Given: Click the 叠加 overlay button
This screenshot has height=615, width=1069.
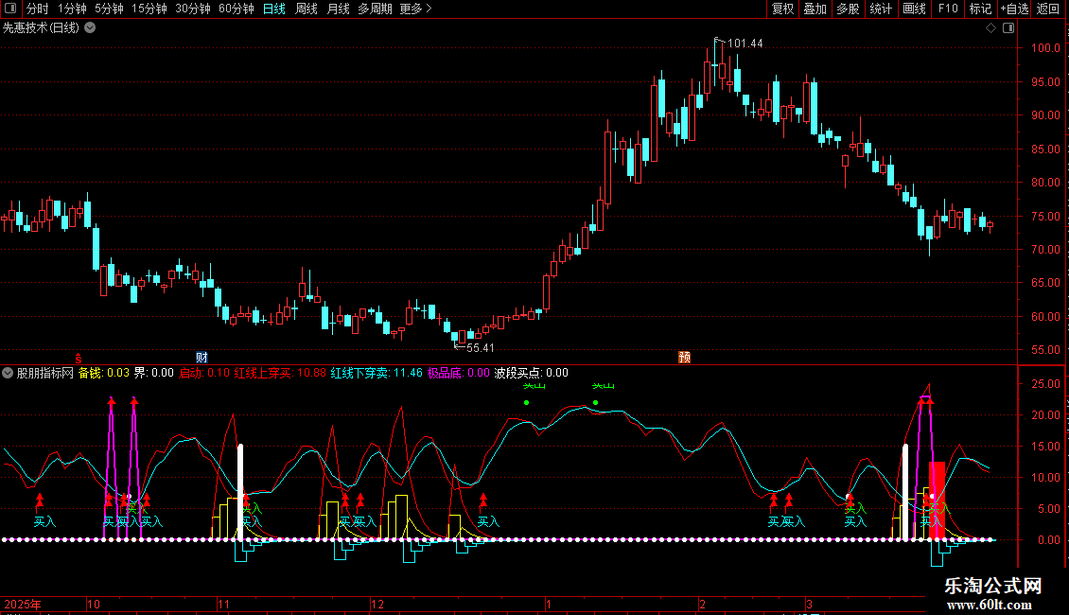Looking at the screenshot, I should pos(815,9).
